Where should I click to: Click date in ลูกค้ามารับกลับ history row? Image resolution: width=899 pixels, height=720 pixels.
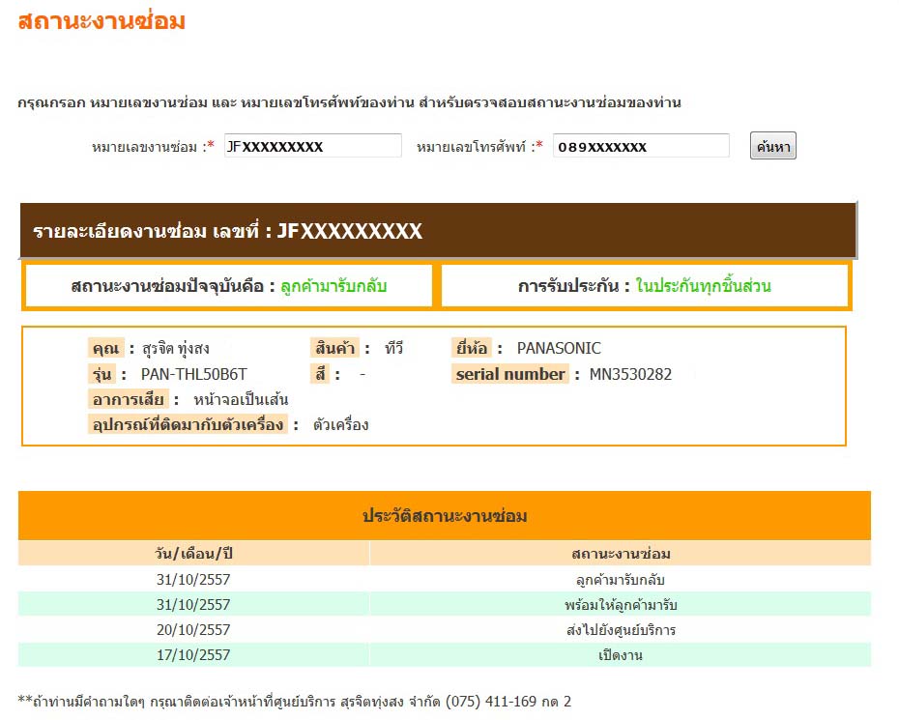click(x=193, y=580)
